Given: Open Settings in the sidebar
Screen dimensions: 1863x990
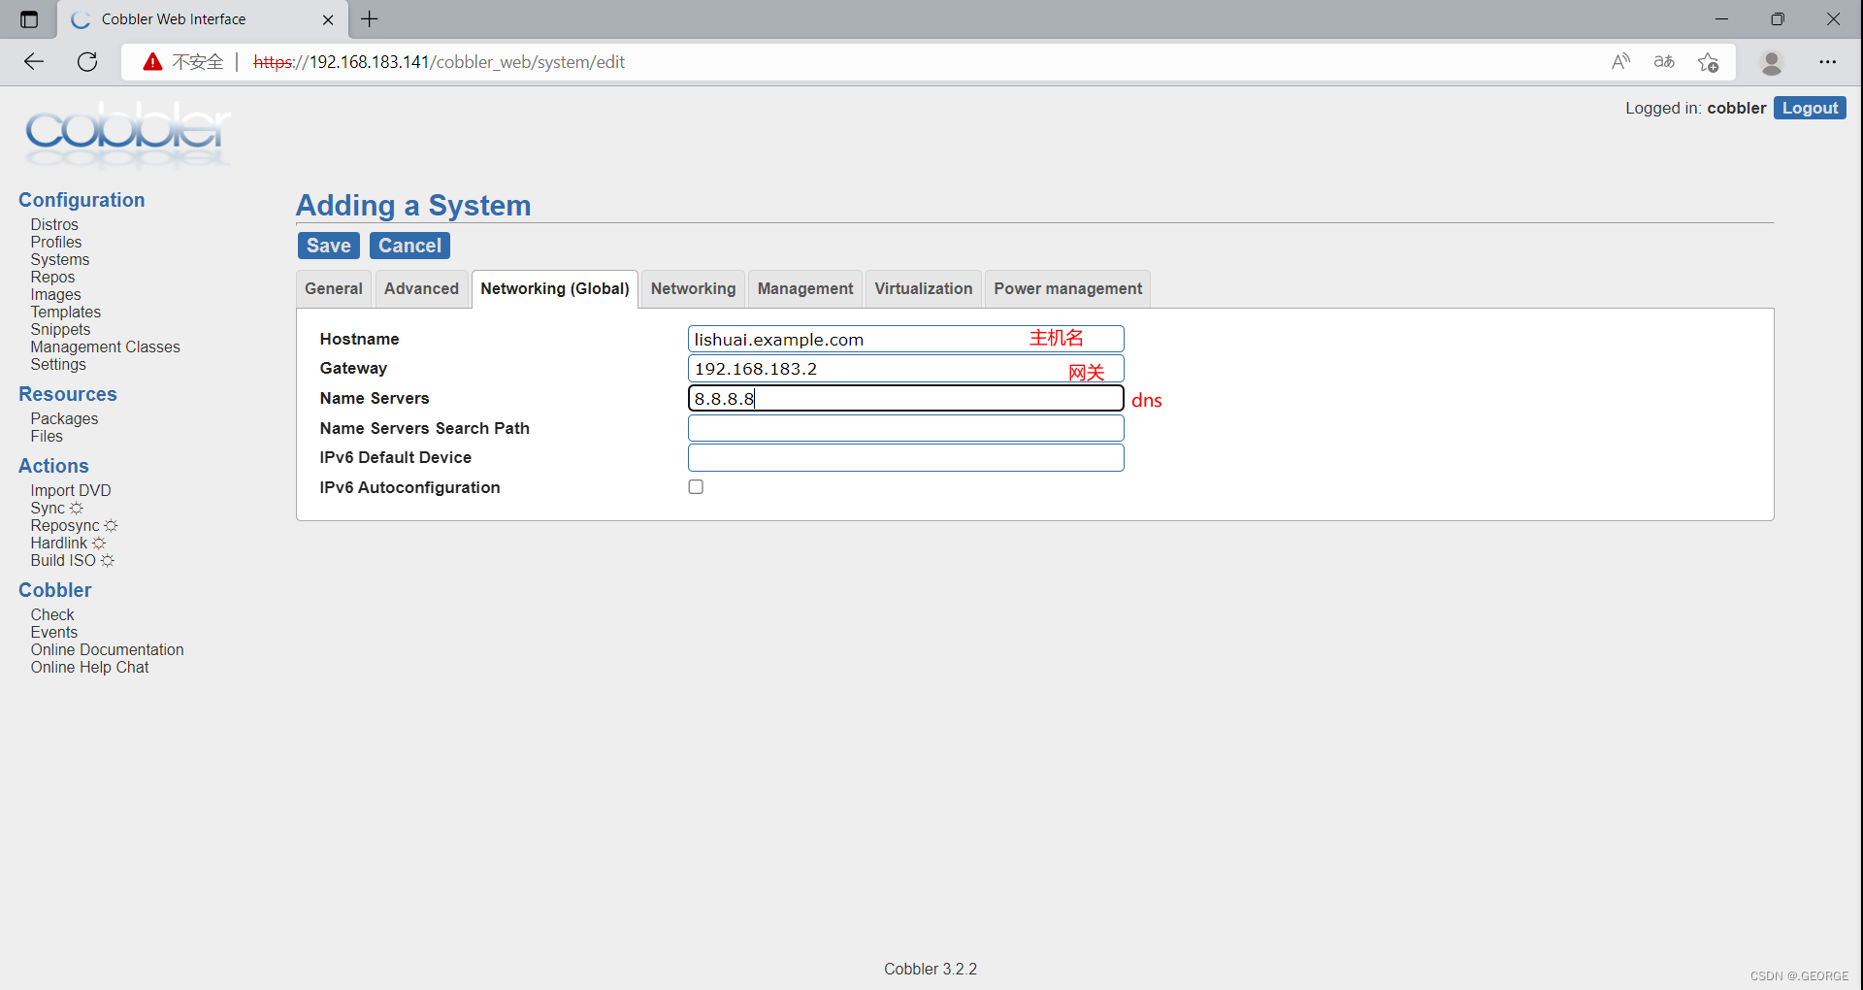Looking at the screenshot, I should 58,365.
